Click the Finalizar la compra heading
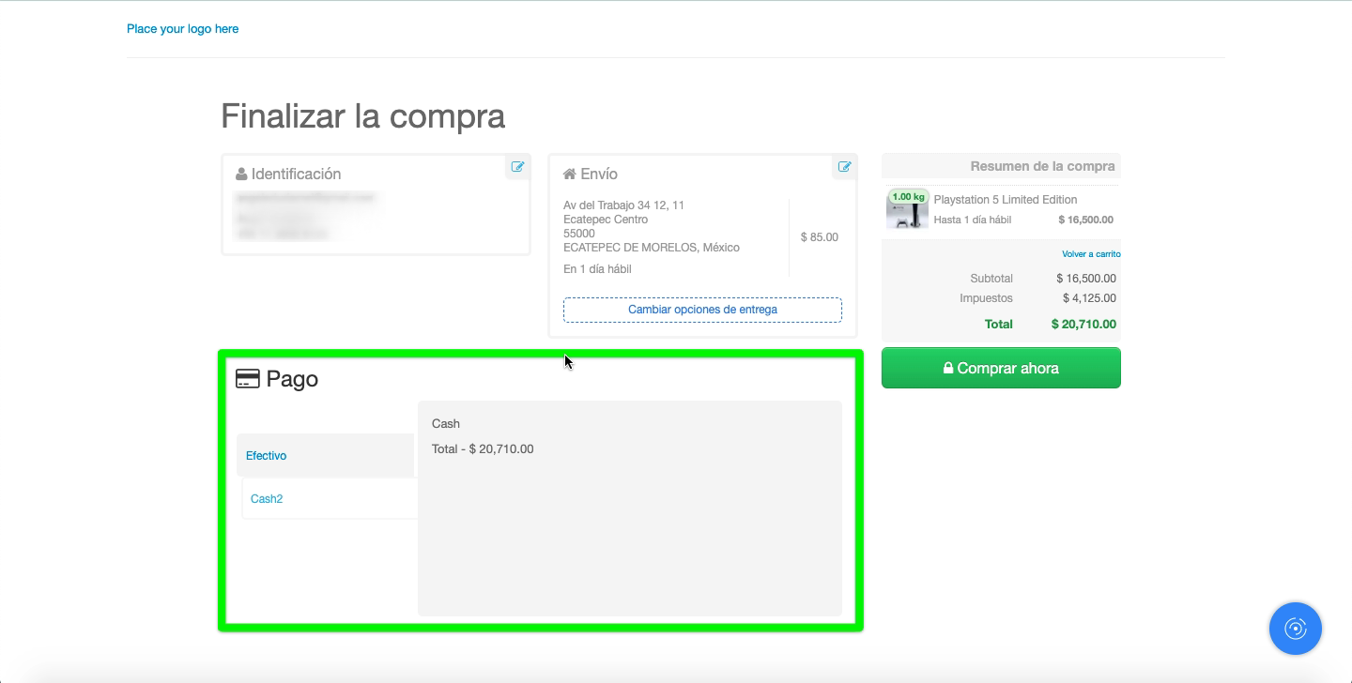The height and width of the screenshot is (683, 1352). point(363,116)
